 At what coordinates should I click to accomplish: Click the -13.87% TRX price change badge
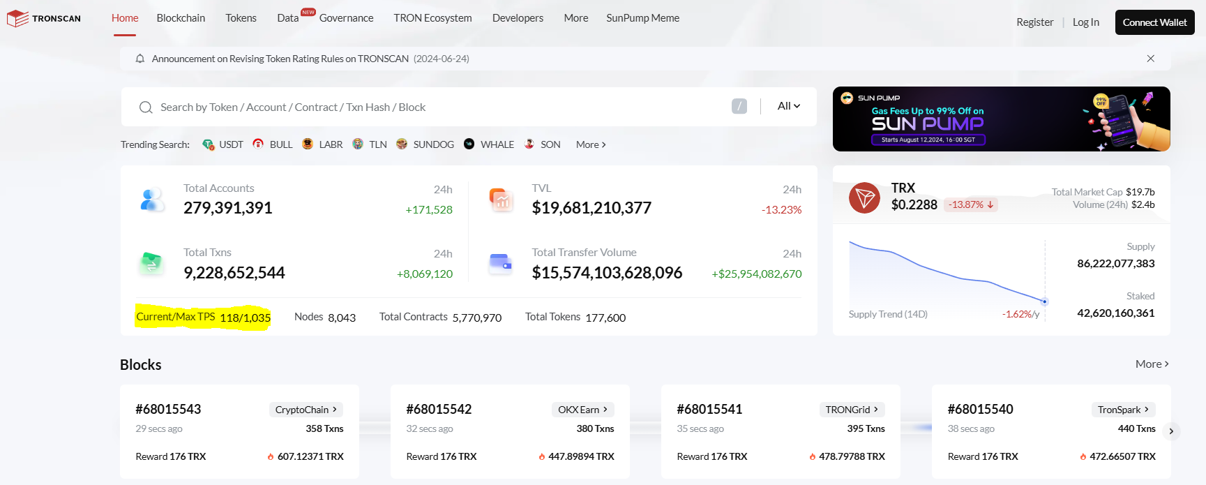[x=971, y=204]
